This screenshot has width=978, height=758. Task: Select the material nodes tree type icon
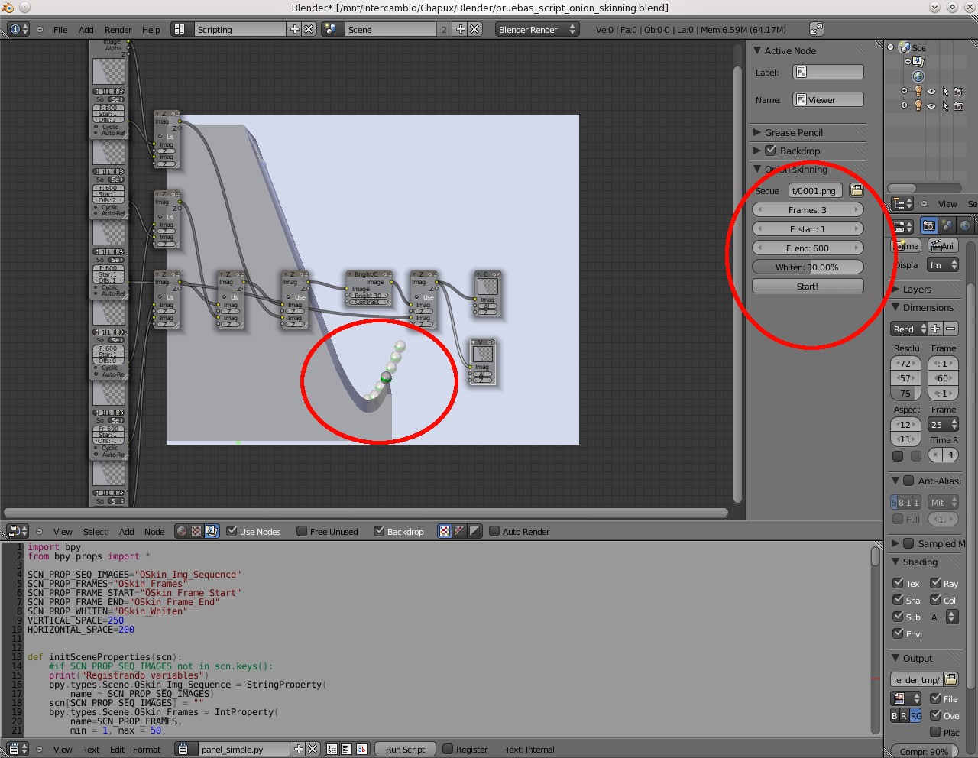pos(181,531)
